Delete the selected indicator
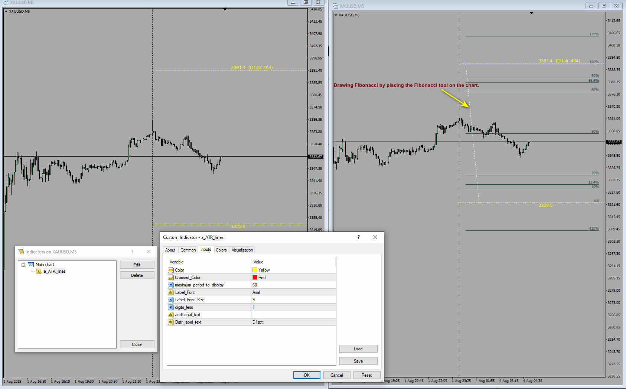 click(x=137, y=275)
